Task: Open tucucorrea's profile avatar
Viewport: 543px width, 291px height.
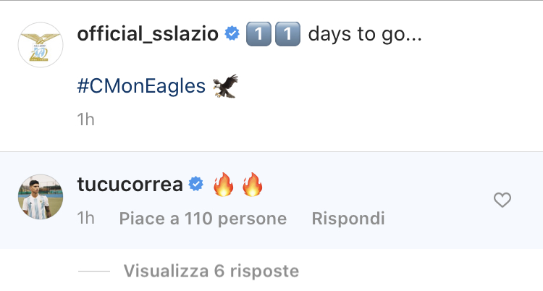Action: (x=41, y=197)
